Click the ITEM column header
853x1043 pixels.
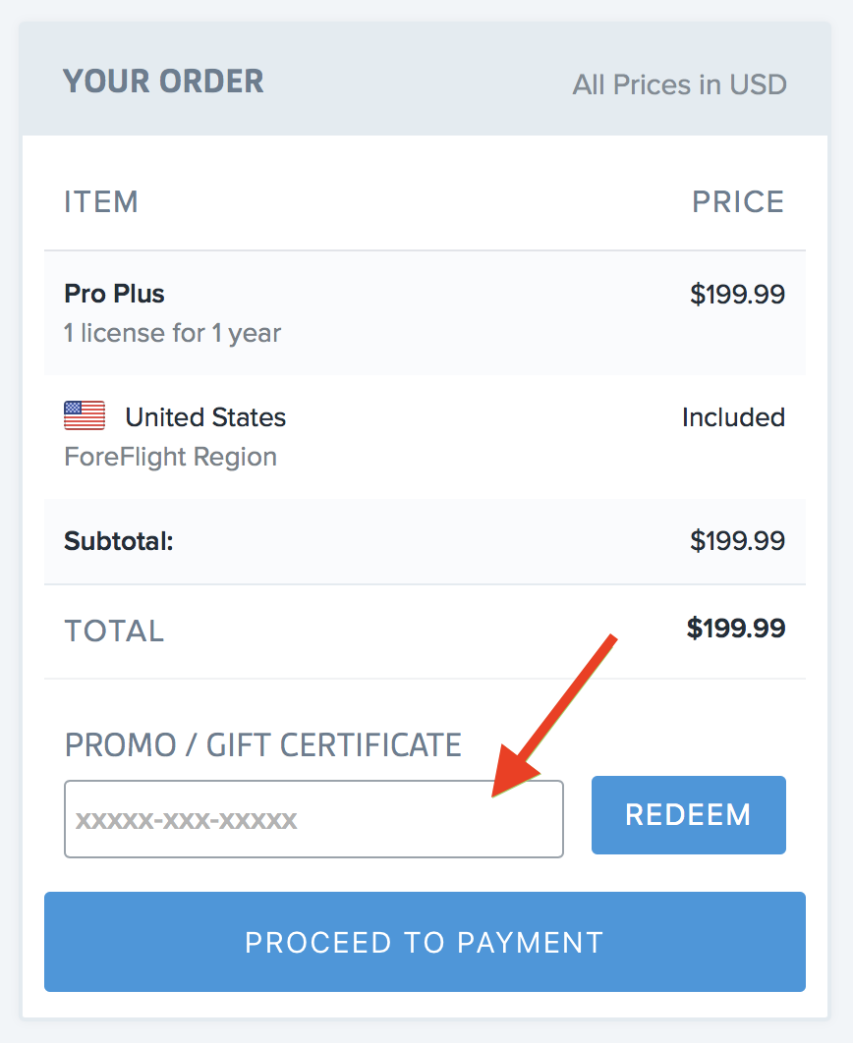point(101,201)
